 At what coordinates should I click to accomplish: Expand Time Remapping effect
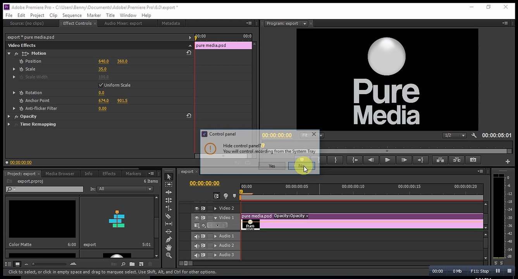pos(9,124)
